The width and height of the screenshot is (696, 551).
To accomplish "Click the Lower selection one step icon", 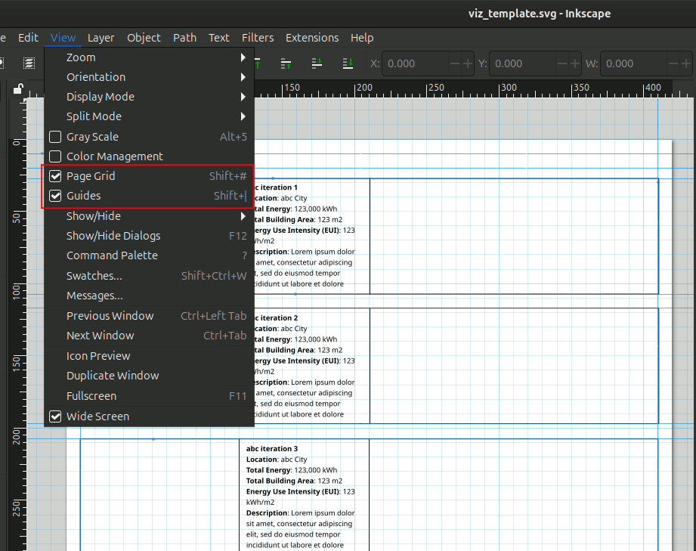I will pyautogui.click(x=317, y=63).
